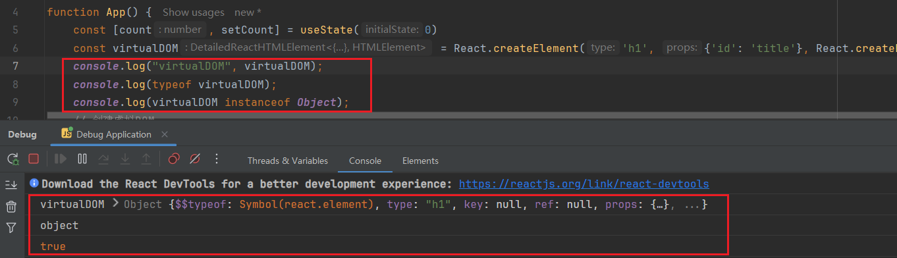Open the react-devtools link

[x=584, y=184]
